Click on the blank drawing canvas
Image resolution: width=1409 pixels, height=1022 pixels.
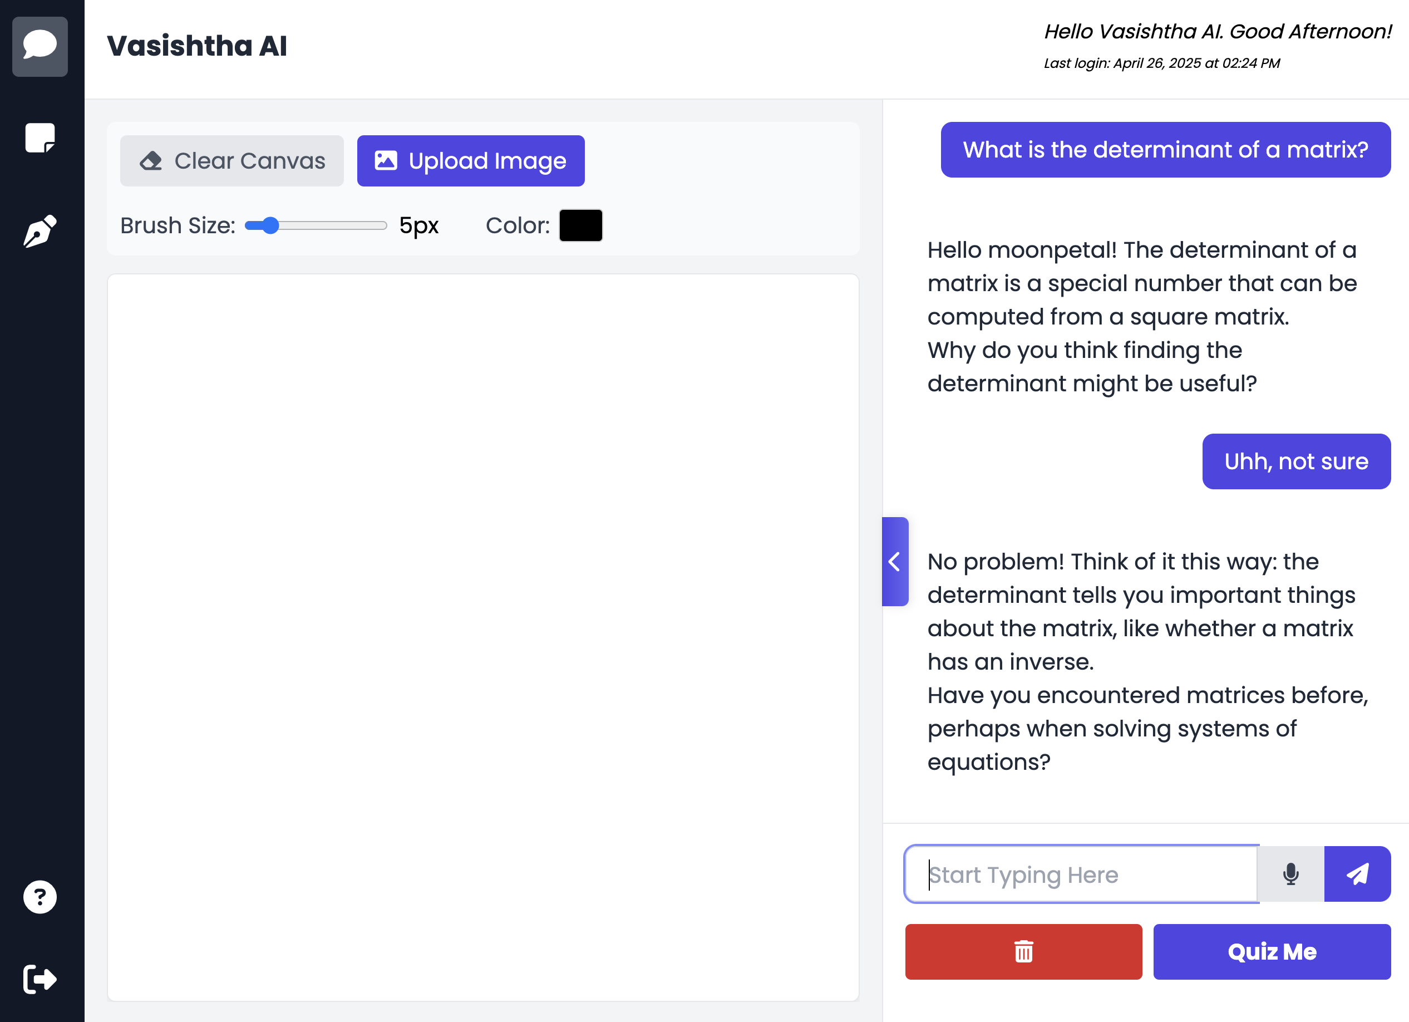tap(484, 637)
